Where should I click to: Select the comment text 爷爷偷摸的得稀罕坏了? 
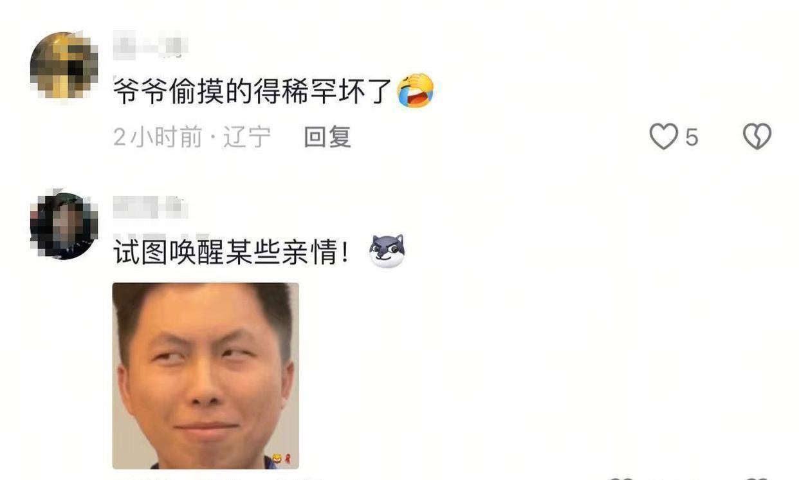253,91
